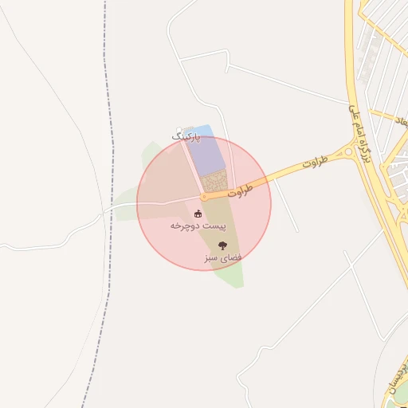Click the green park tip below the circle
The image size is (408, 408).
pyautogui.click(x=231, y=278)
